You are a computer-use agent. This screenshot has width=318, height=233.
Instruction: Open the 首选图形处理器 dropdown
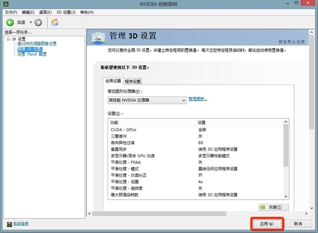(x=147, y=100)
